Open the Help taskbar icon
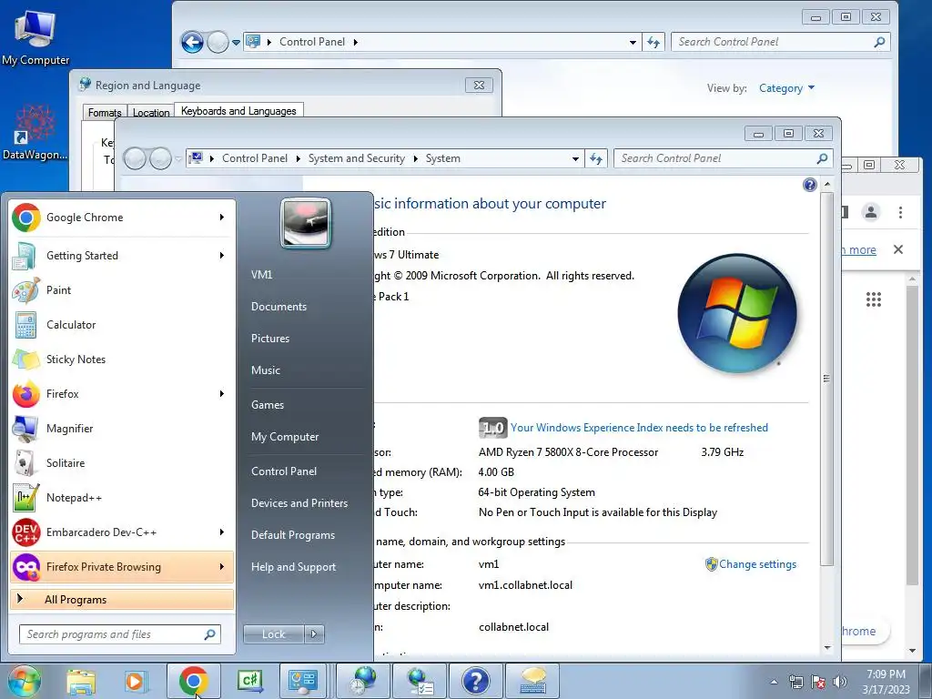Screen dimensions: 932x699 [475, 681]
